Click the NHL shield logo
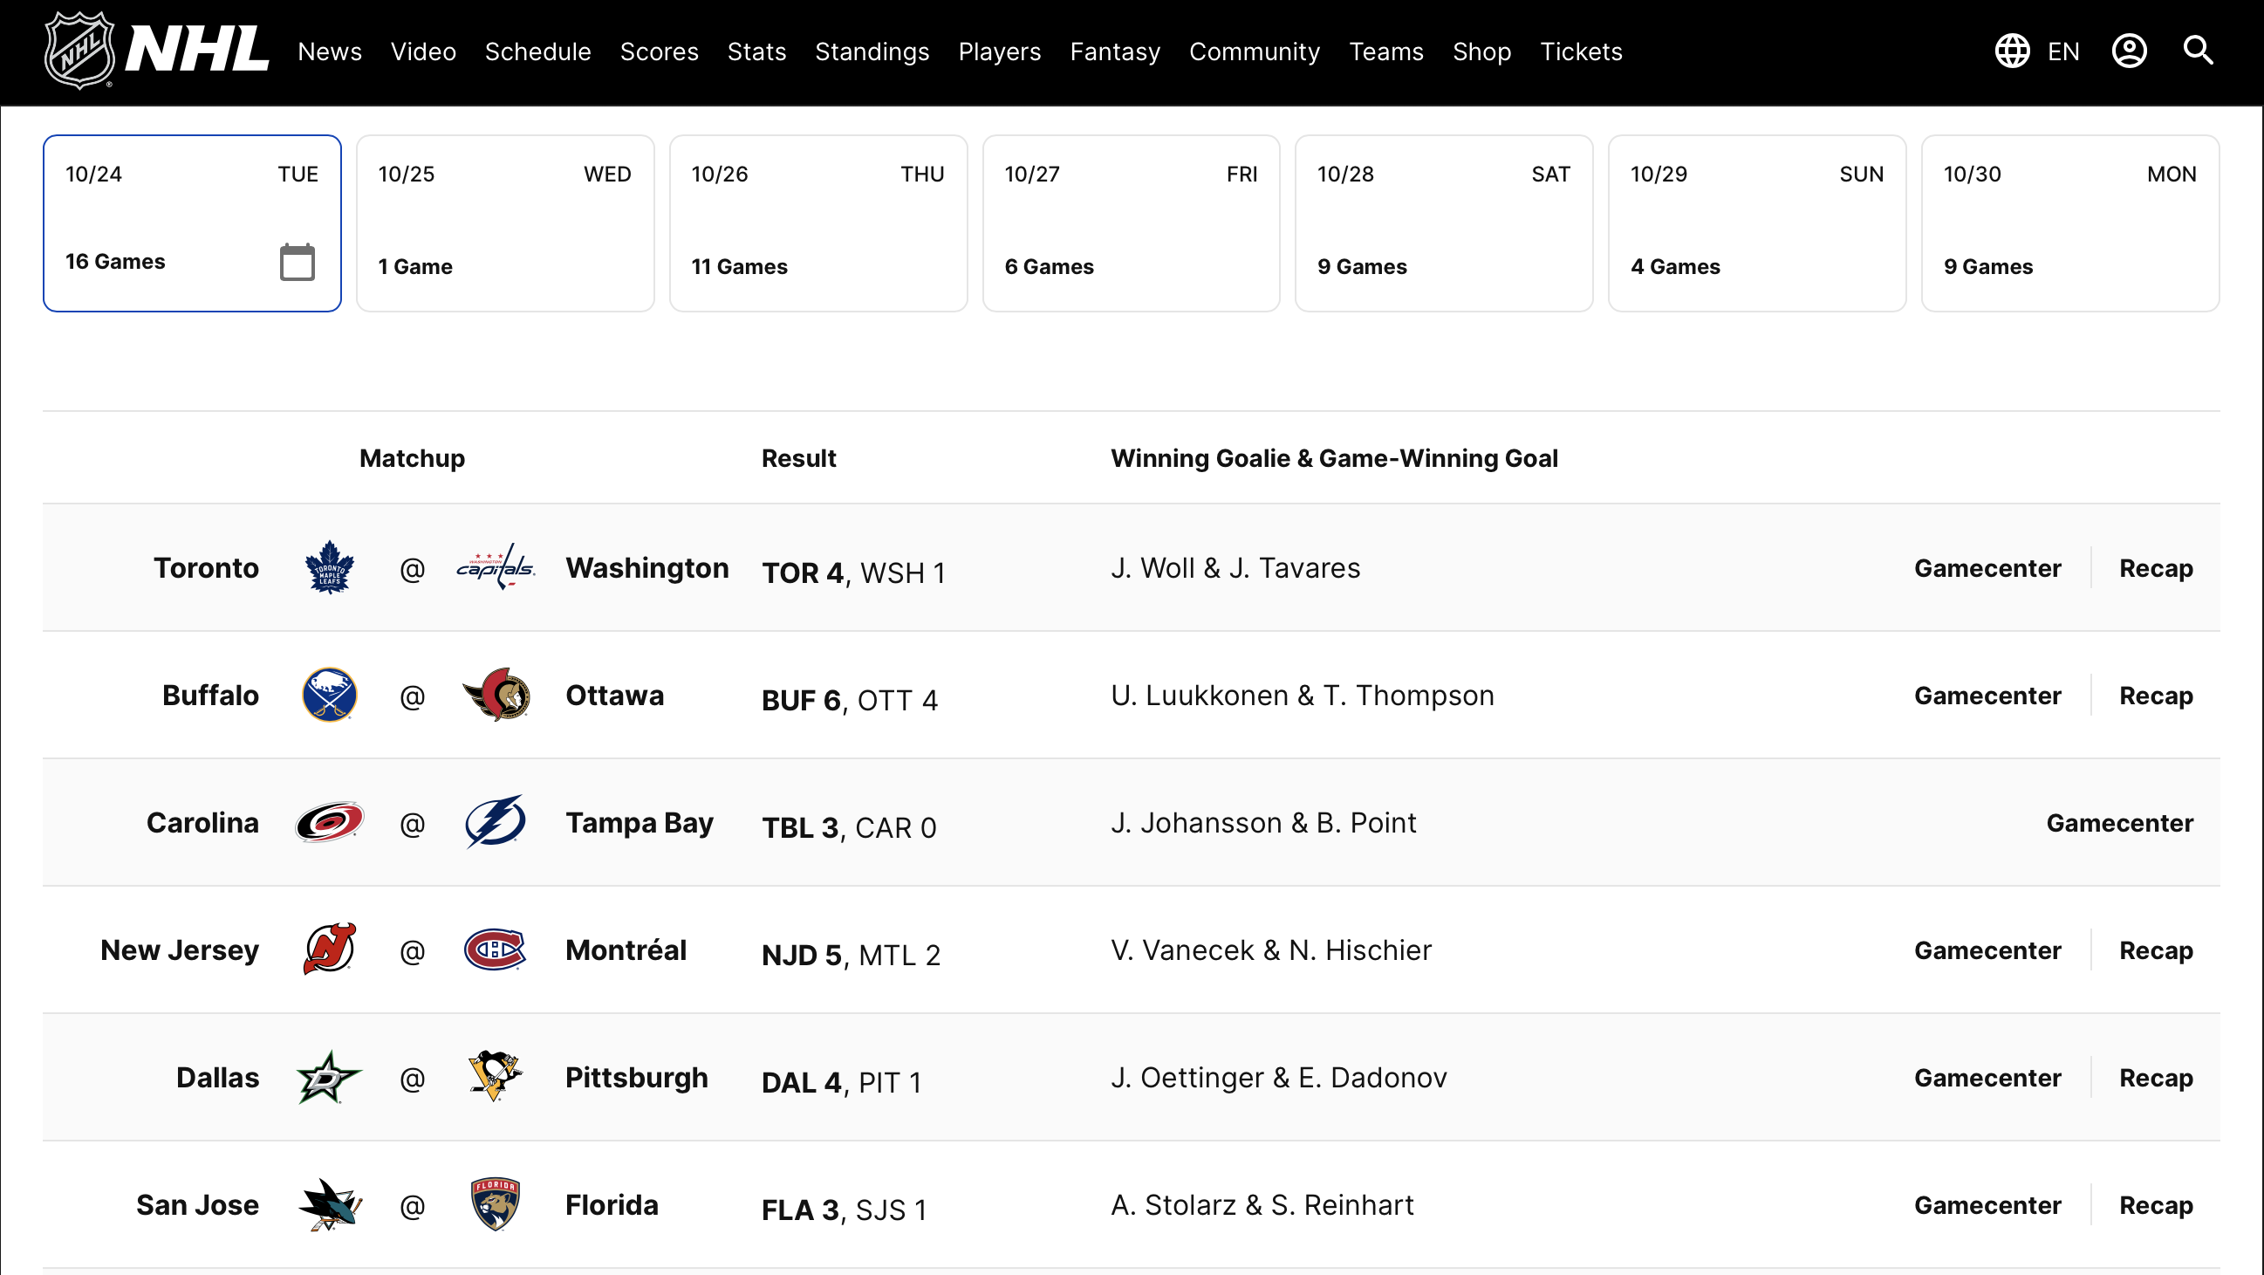The width and height of the screenshot is (2264, 1275). (x=79, y=50)
